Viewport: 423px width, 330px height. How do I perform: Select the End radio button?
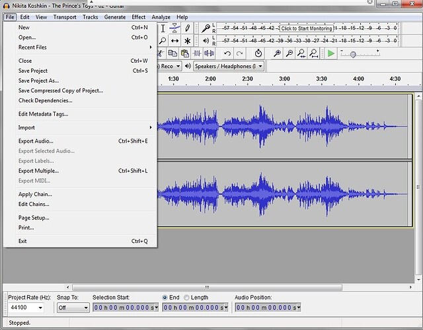(165, 298)
